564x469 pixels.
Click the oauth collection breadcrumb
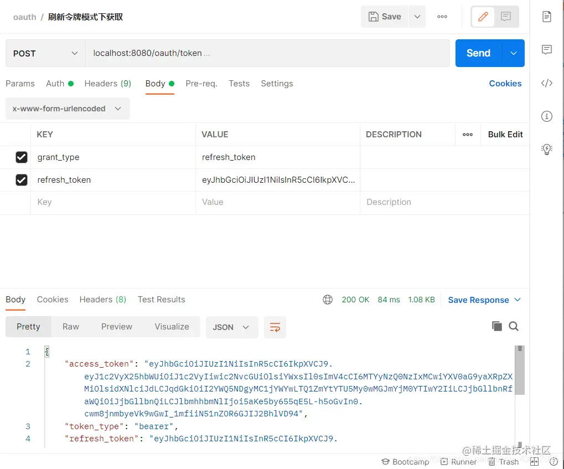[x=24, y=17]
